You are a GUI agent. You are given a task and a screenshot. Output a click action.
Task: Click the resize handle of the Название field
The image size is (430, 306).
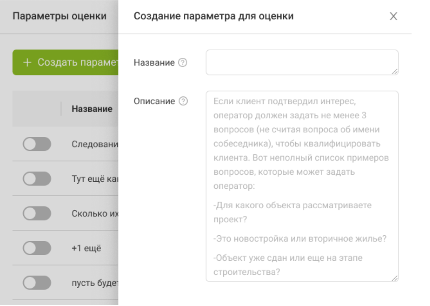point(394,72)
